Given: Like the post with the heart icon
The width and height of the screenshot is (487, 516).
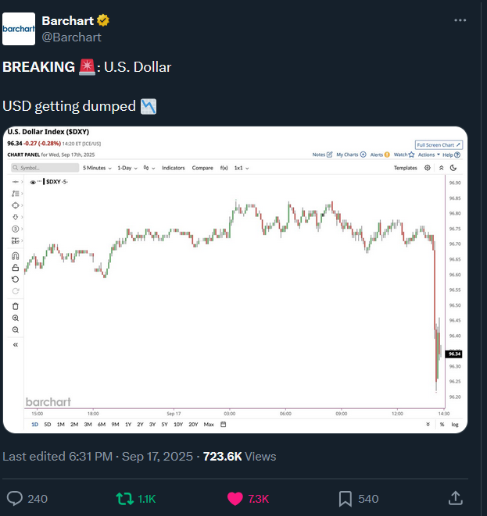Looking at the screenshot, I should (x=235, y=498).
